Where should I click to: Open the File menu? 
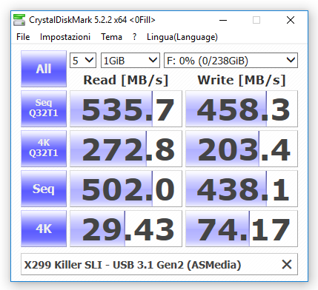(23, 37)
